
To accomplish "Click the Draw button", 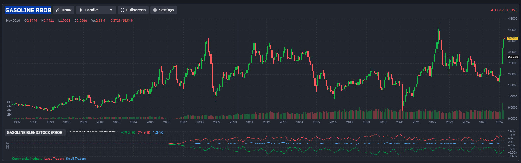I will click(63, 10).
